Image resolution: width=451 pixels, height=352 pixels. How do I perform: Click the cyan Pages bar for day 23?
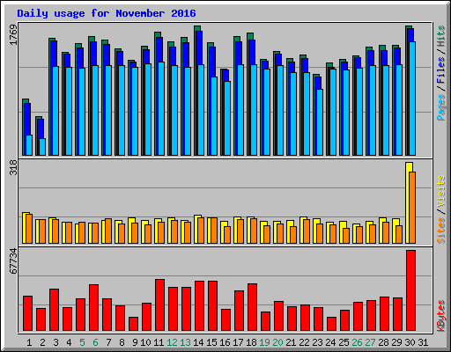click(320, 122)
